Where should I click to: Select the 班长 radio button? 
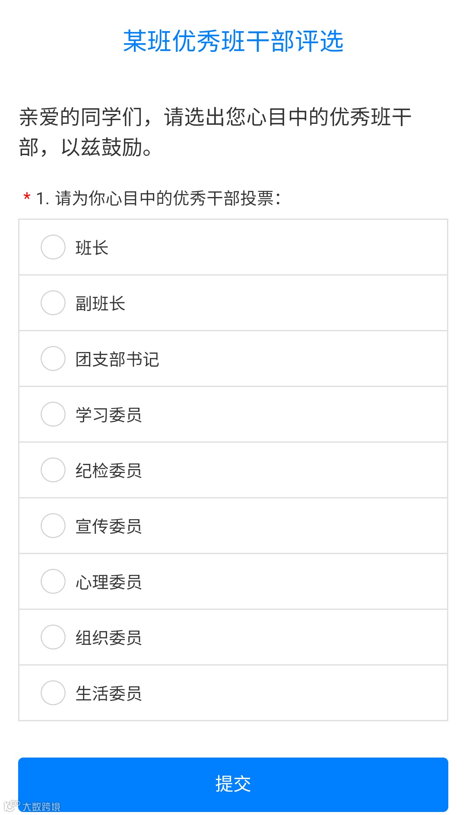tap(53, 247)
